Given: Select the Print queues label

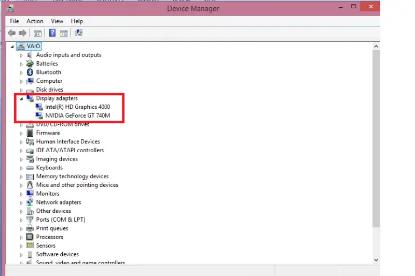Looking at the screenshot, I should coord(52,228).
